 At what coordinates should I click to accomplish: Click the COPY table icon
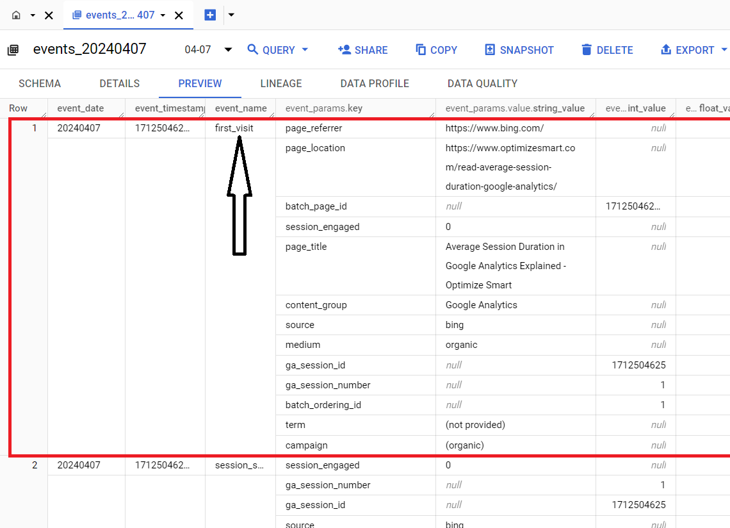click(x=421, y=50)
